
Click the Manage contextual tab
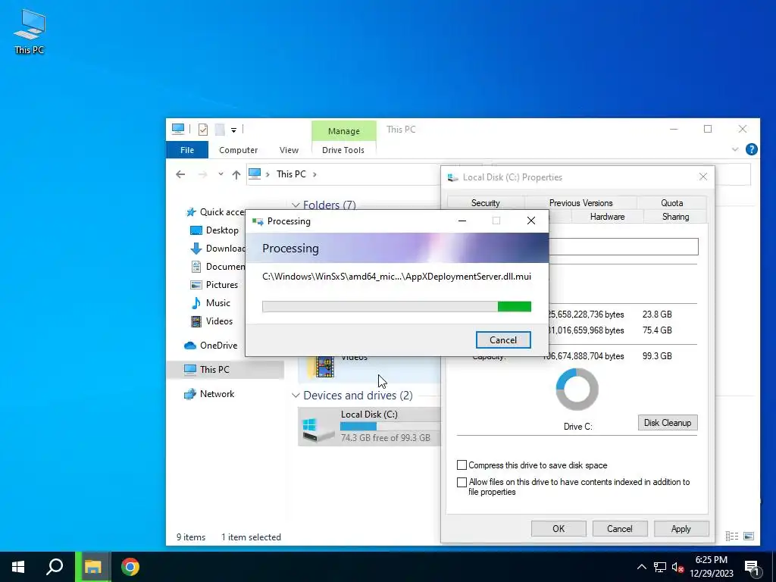point(343,131)
